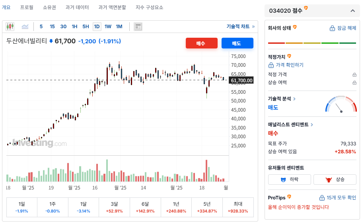The height and width of the screenshot is (224, 364).
Task: Click the Pro badge beside 회사의 상태
Action: (295, 27)
